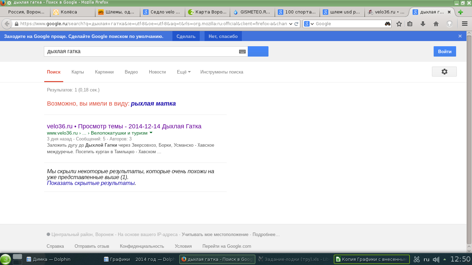This screenshot has height=265, width=472.
Task: Switch to 'Задание-лодки (тру).xls' window
Action: pyautogui.click(x=294, y=259)
